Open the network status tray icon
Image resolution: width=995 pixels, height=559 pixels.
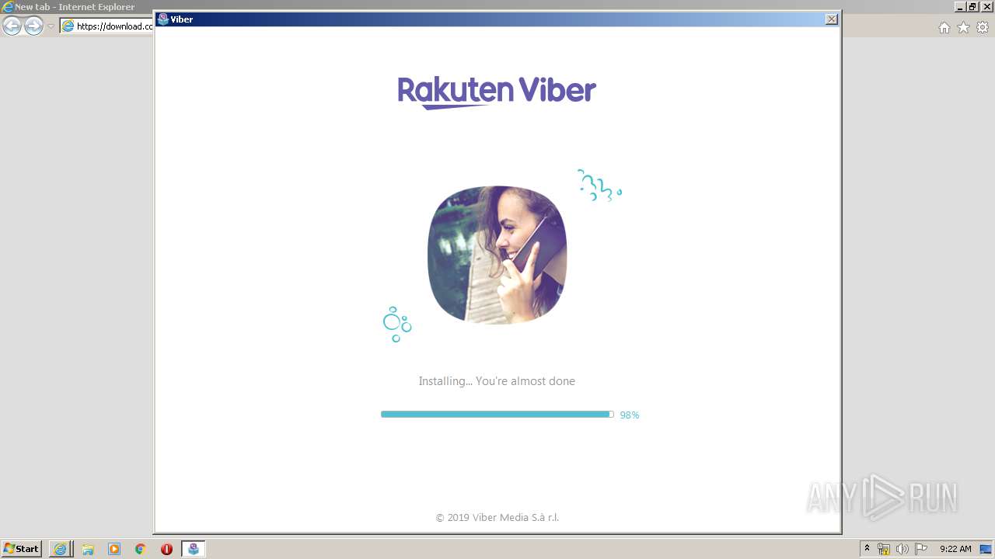pos(884,549)
